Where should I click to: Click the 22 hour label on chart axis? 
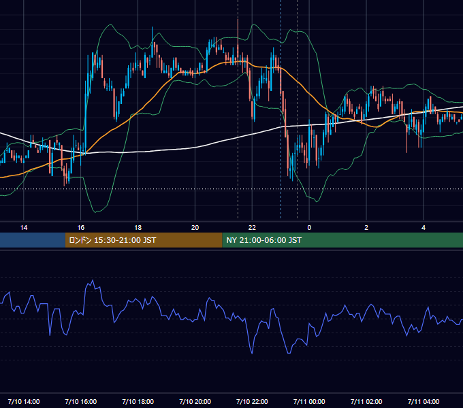252,228
